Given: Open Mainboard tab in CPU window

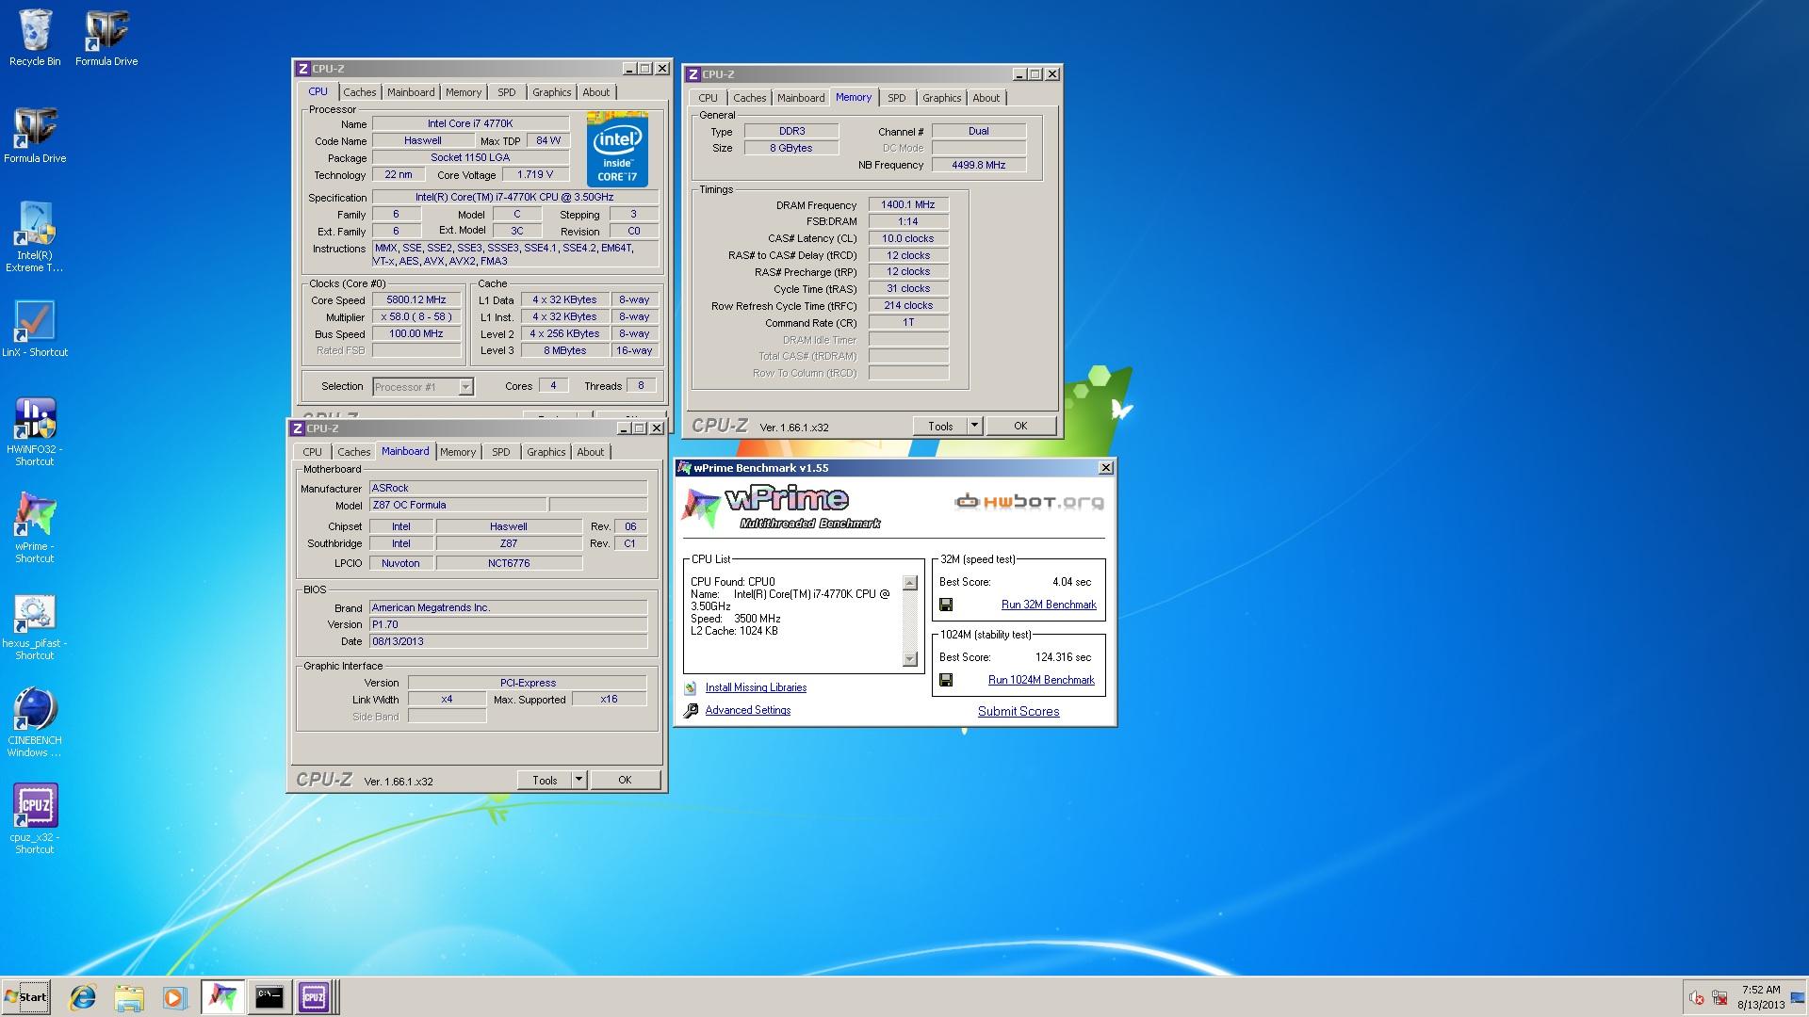Looking at the screenshot, I should coord(411,92).
